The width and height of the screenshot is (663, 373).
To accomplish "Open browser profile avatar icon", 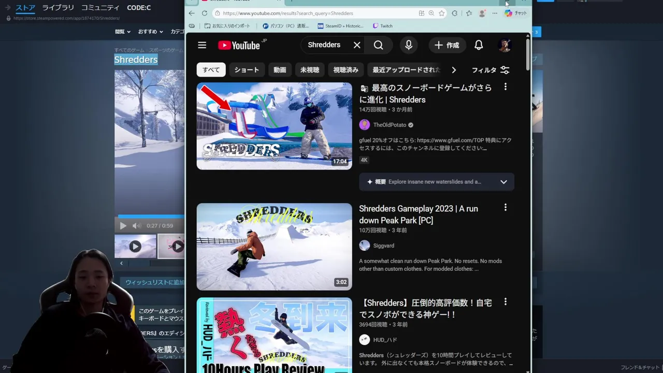I will pyautogui.click(x=482, y=13).
